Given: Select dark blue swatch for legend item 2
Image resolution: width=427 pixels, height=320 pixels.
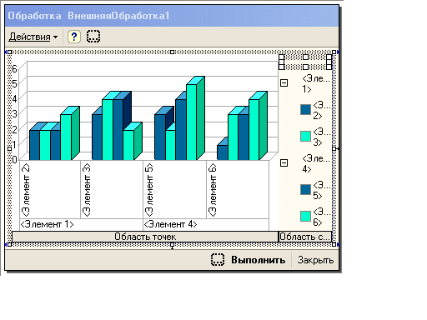Looking at the screenshot, I should point(305,110).
